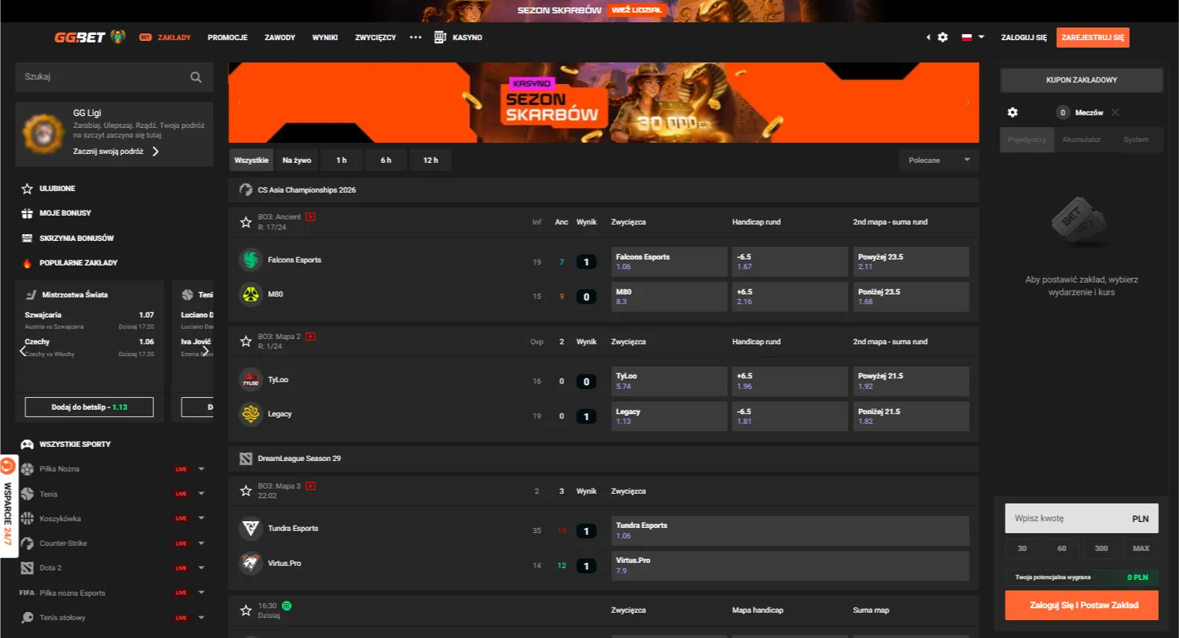Image resolution: width=1179 pixels, height=638 pixels.
Task: Set stake with the MAX button
Action: pos(1141,549)
